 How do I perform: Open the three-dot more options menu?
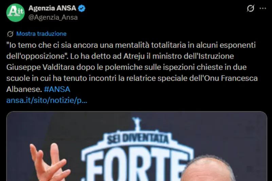click(x=262, y=8)
